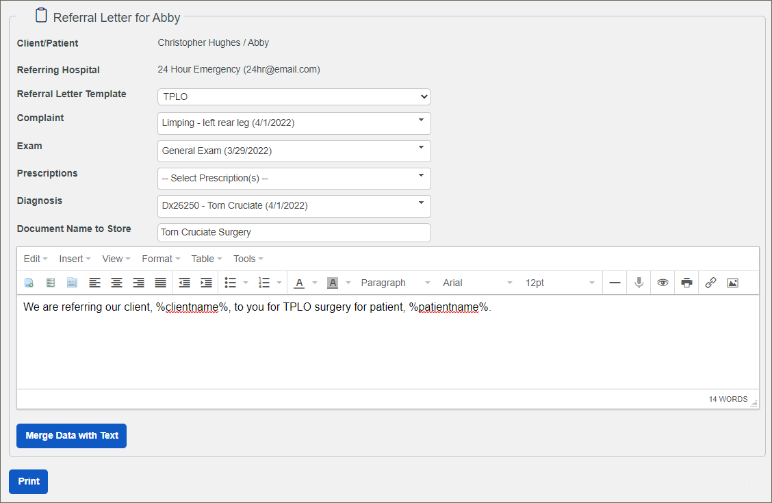
Task: Decrease indent of paragraph
Action: coord(185,283)
